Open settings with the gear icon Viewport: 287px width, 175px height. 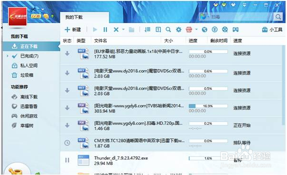click(x=178, y=29)
